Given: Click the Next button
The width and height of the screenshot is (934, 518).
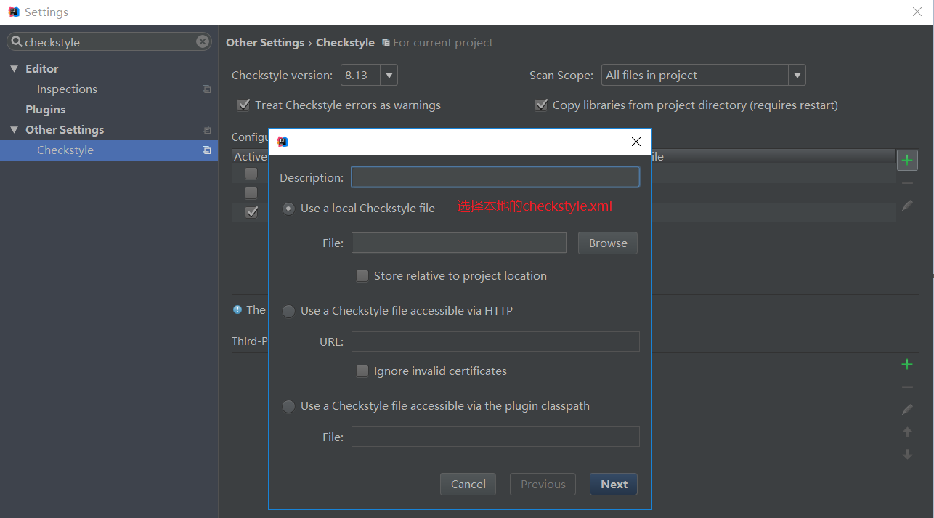Looking at the screenshot, I should coord(614,485).
